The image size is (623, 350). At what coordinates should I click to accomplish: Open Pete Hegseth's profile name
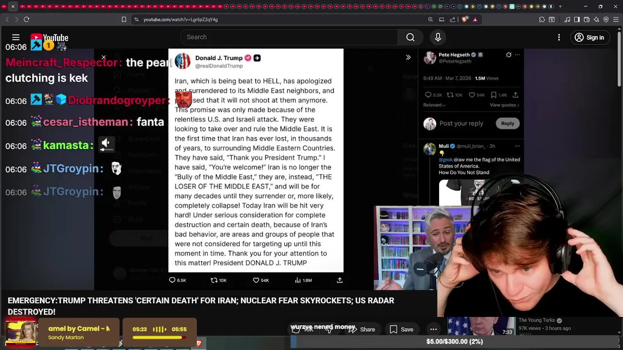coord(454,55)
